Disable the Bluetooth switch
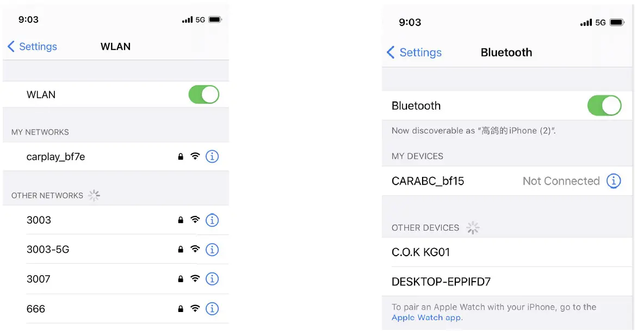The height and width of the screenshot is (331, 637). 604,106
